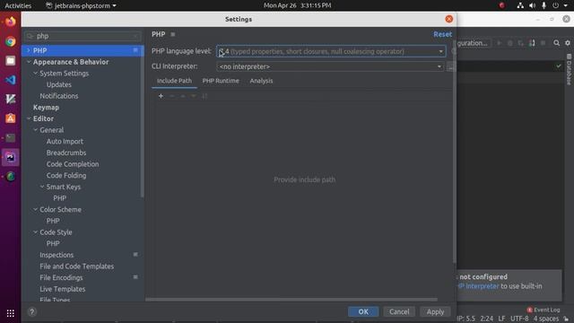The width and height of the screenshot is (574, 323).
Task: Open the Database tool window strip
Action: [x=569, y=70]
